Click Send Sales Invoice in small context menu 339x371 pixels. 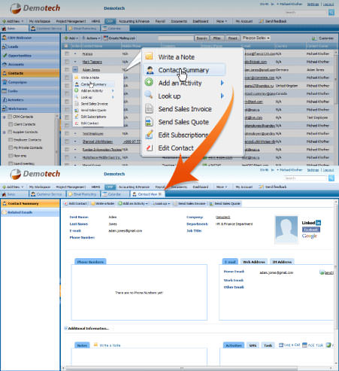point(94,104)
